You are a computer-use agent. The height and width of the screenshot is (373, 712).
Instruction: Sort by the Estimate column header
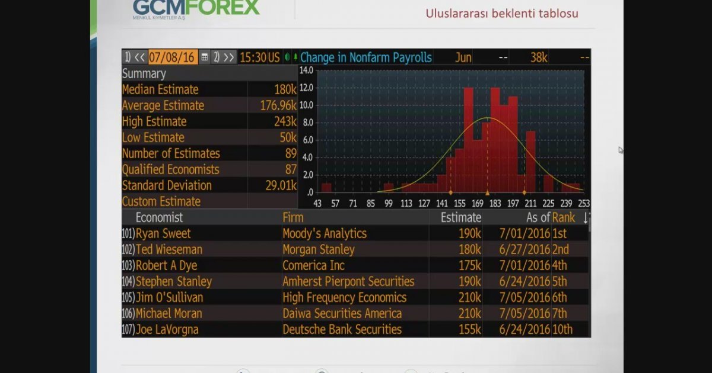461,217
